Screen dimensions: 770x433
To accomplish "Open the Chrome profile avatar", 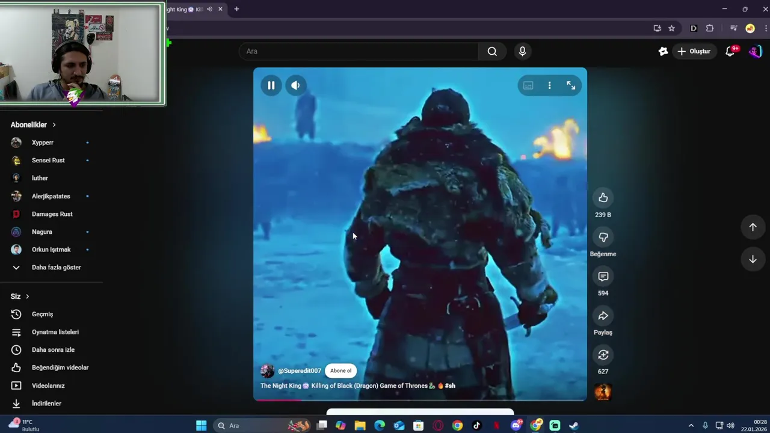I will point(750,28).
